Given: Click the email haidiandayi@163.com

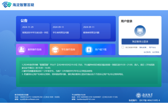Looking at the screenshot, I should coord(86,99).
